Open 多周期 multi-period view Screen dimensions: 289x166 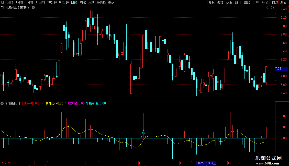[101, 2]
